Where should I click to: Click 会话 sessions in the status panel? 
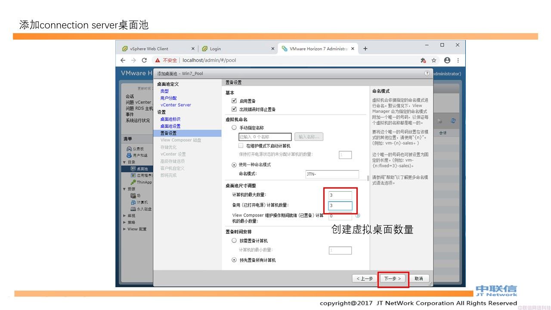[x=130, y=96]
